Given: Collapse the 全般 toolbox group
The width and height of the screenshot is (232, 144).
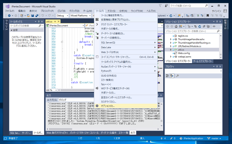Looking at the screenshot, I should pos(12,30).
